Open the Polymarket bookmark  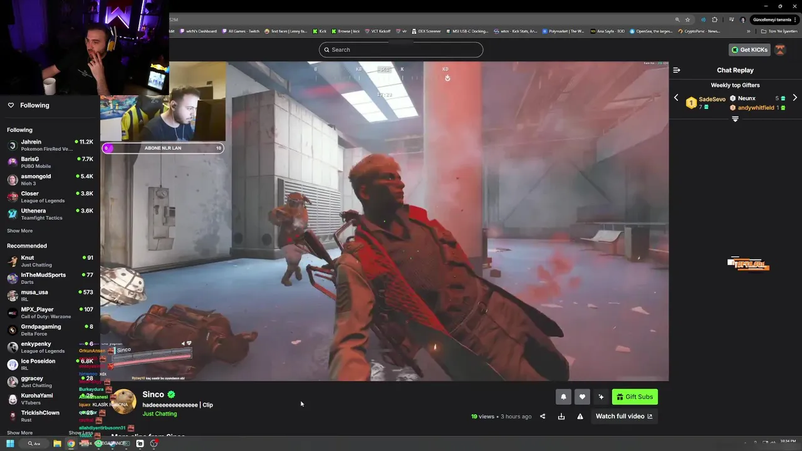point(563,31)
